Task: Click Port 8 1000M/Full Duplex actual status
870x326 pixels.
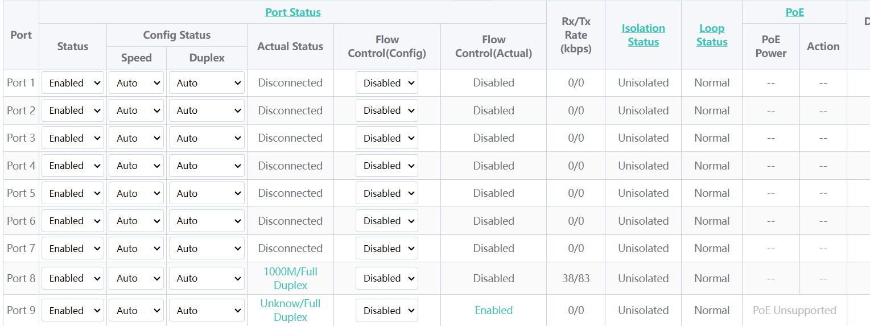Action: point(290,278)
